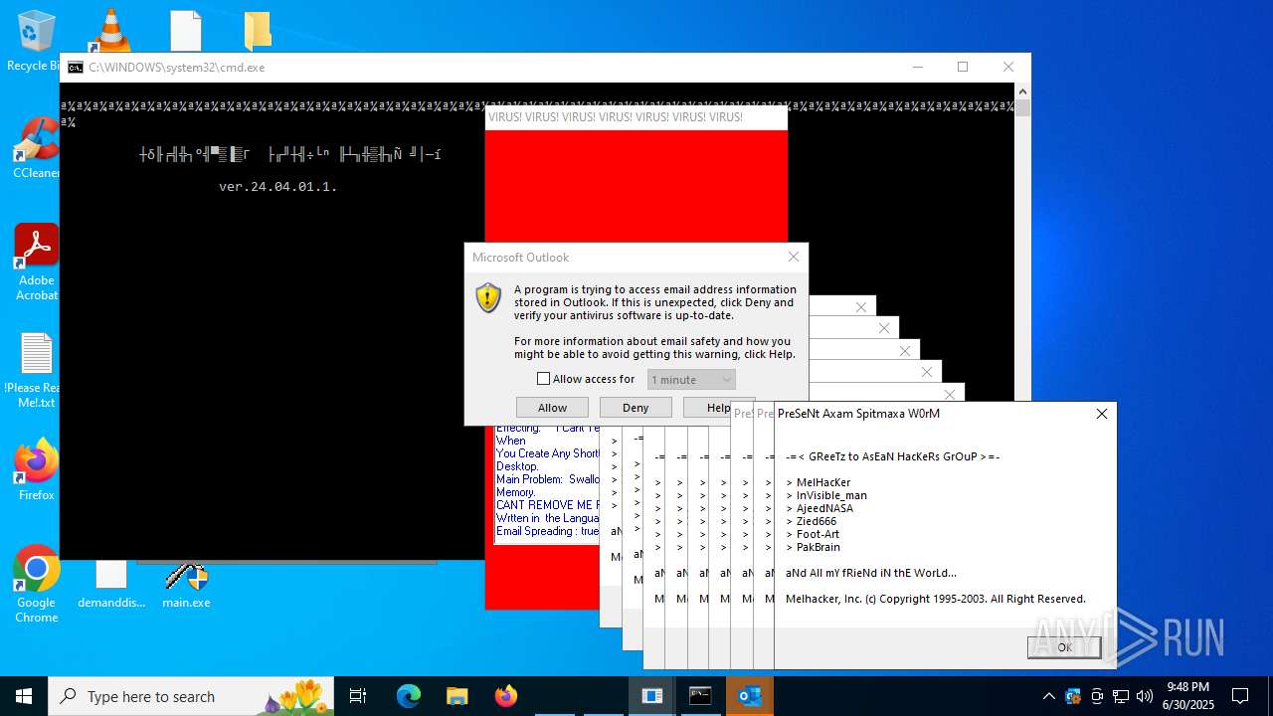Open the 1 minute duration dropdown
The height and width of the screenshot is (716, 1273).
pos(691,380)
